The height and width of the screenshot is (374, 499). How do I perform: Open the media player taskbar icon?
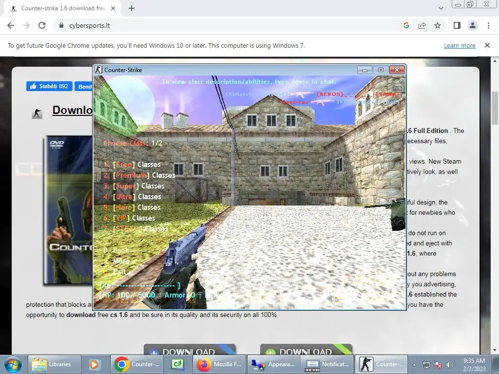(94, 364)
